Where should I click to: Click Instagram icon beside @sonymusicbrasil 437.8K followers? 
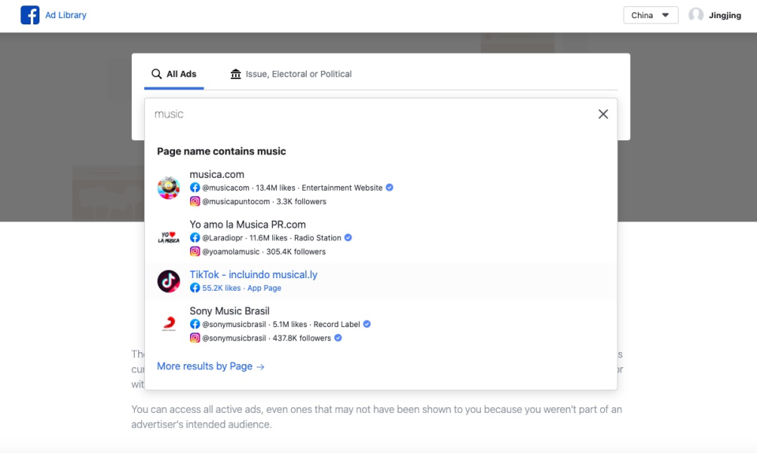click(195, 338)
